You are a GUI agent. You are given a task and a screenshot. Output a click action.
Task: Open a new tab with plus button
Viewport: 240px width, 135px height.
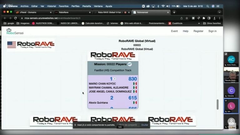point(174,12)
